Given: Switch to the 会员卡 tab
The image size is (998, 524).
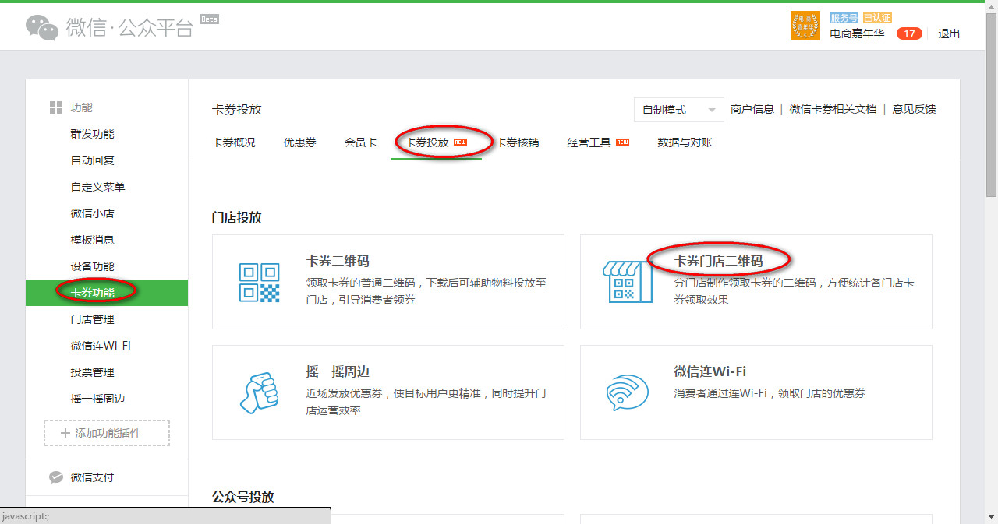Looking at the screenshot, I should coord(361,142).
